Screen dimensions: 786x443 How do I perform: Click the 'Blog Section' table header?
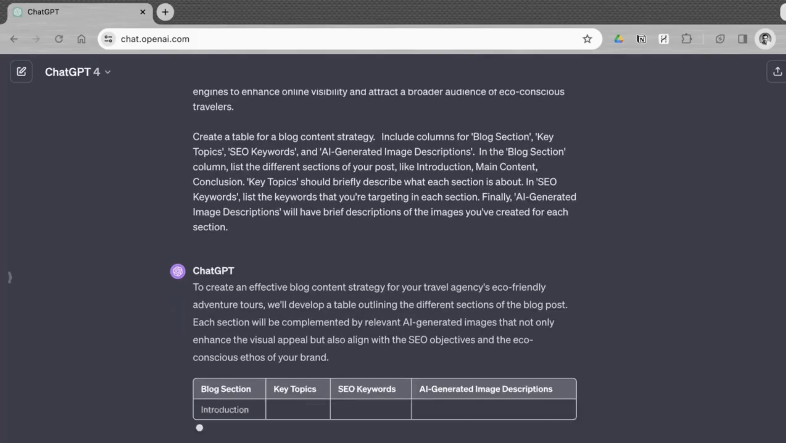(226, 389)
